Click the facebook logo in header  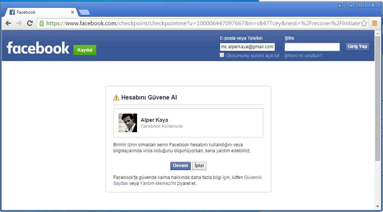click(x=38, y=48)
